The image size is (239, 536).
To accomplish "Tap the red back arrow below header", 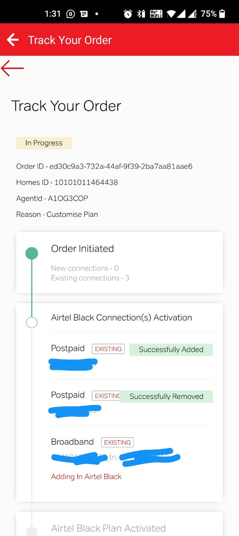I will click(13, 68).
